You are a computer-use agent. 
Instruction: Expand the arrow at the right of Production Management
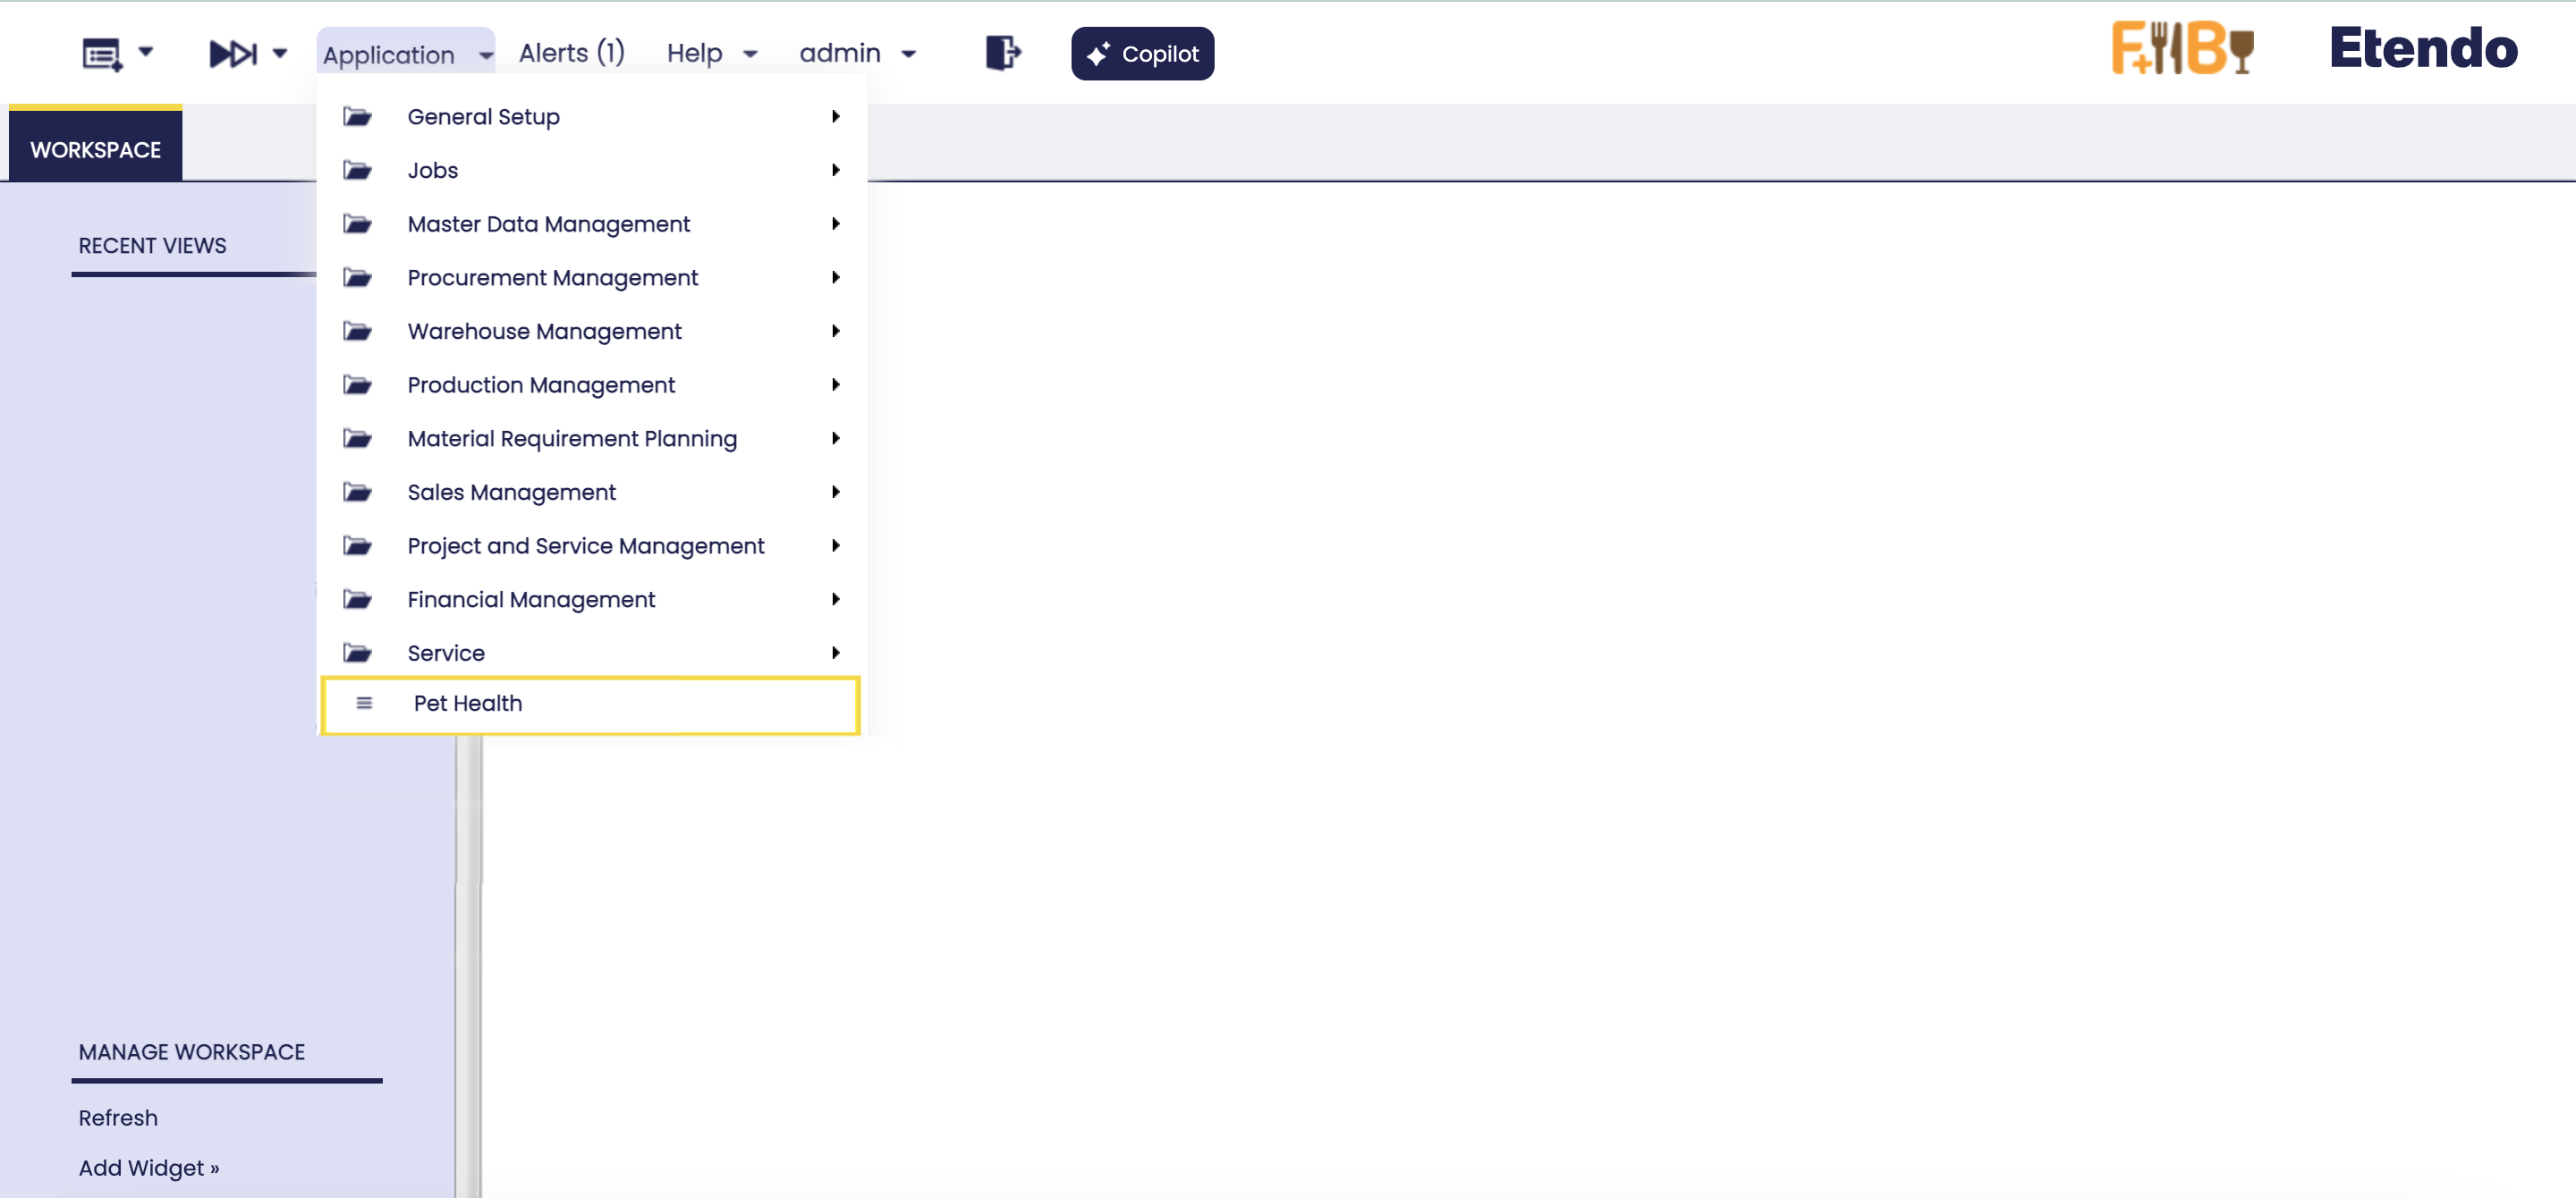[836, 384]
